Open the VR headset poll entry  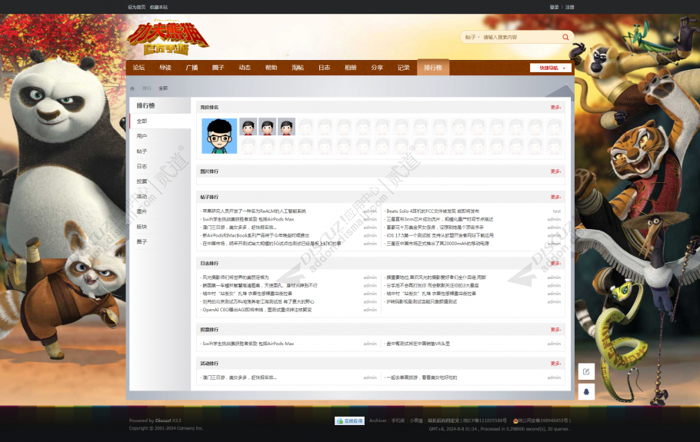coord(418,344)
